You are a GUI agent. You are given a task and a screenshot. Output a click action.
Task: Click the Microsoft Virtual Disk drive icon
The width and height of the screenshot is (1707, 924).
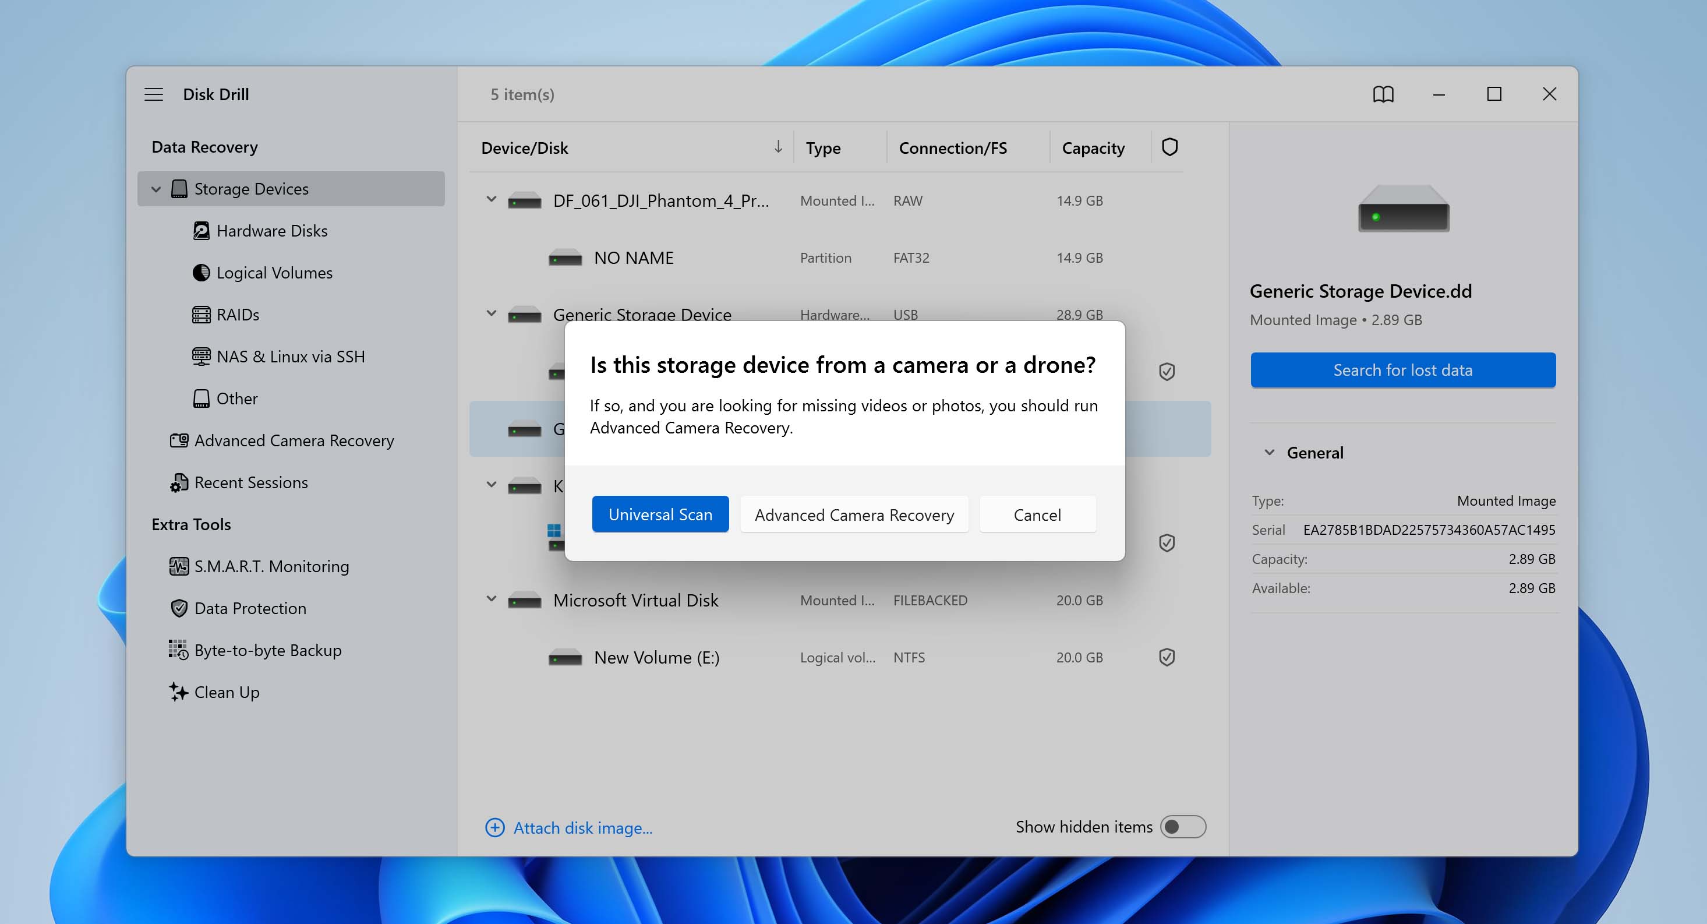524,601
